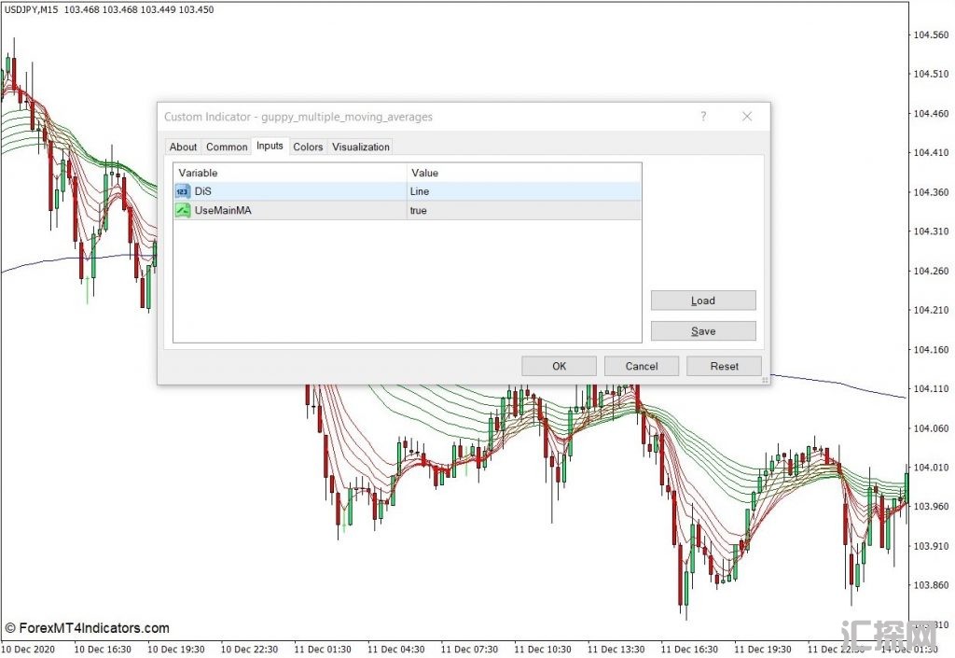Viewport: 955px width, 658px height.
Task: Reset the inputs to defaults
Action: pyautogui.click(x=724, y=366)
